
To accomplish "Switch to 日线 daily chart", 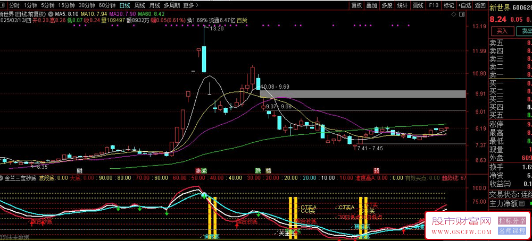I will (x=124, y=5).
